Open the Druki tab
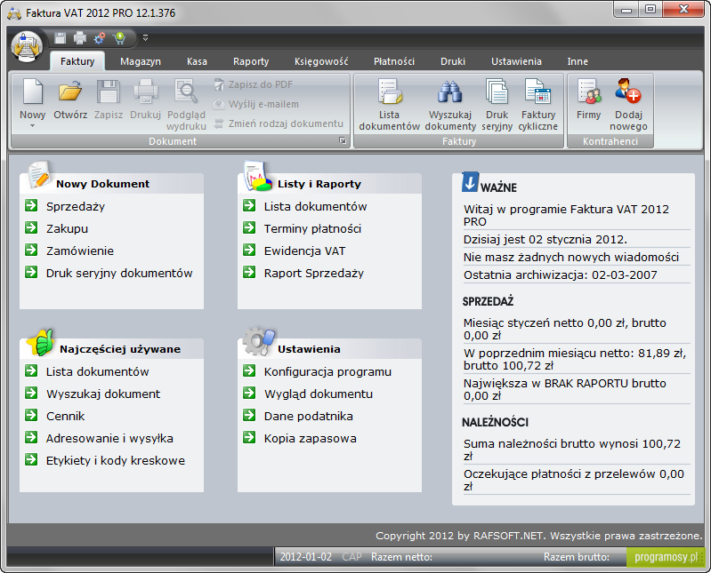Image resolution: width=711 pixels, height=573 pixels. (453, 61)
